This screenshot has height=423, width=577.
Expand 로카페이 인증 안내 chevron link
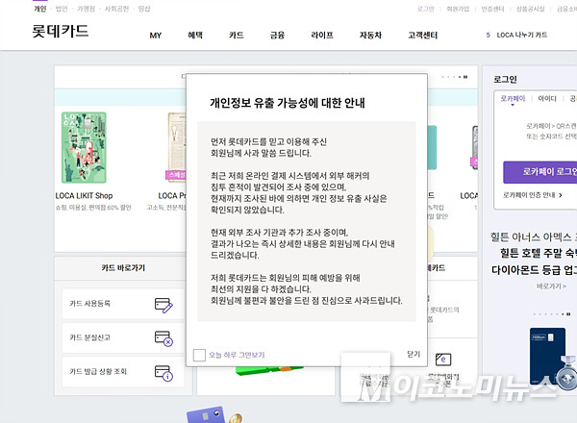tap(533, 195)
